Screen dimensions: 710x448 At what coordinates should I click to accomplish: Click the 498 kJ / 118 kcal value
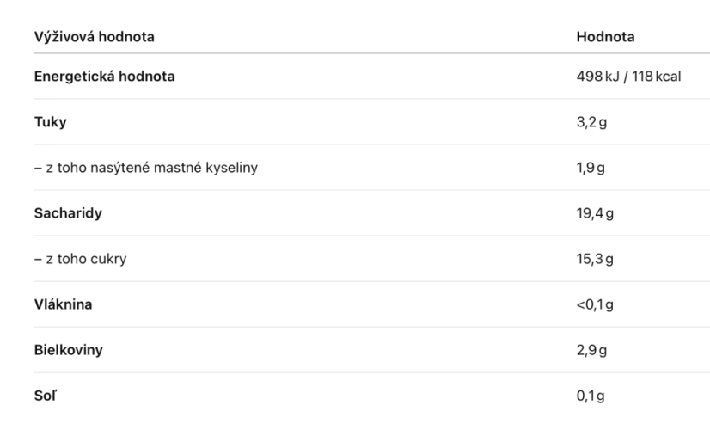click(628, 77)
